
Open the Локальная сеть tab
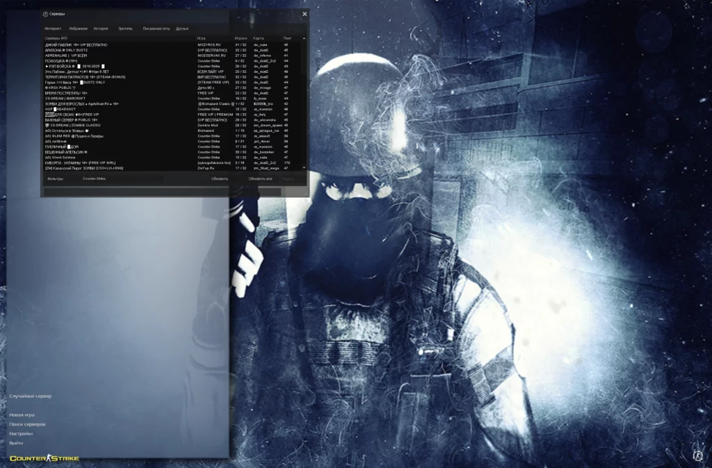tap(156, 28)
